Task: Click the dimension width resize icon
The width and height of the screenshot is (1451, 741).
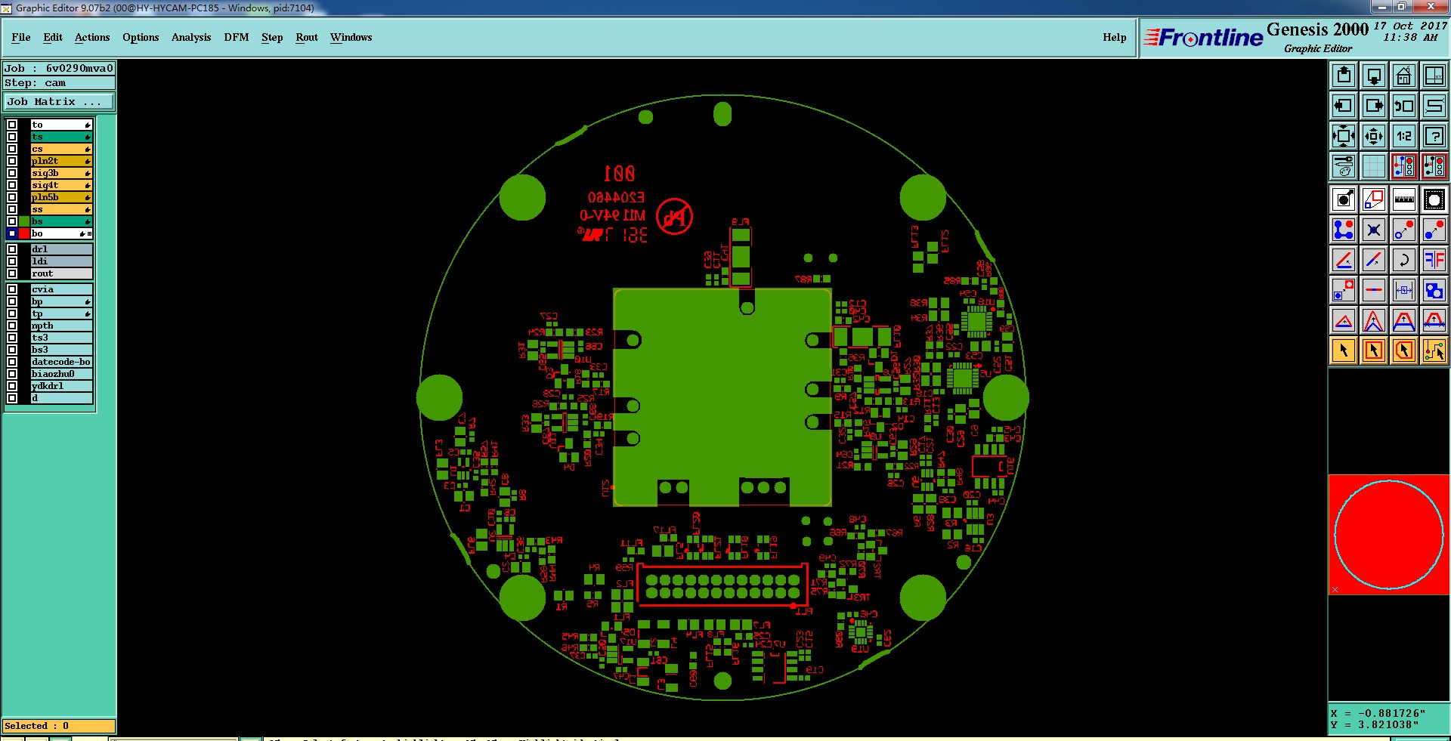Action: pos(1404,290)
